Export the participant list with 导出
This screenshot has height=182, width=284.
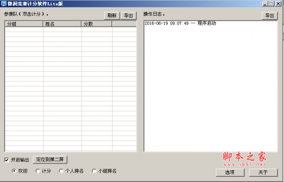[129, 16]
